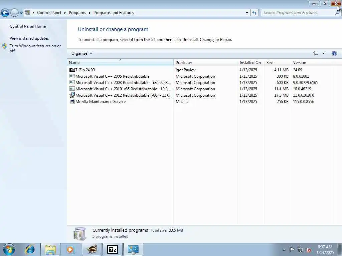Open Windows Explorer from the taskbar
Image resolution: width=342 pixels, height=256 pixels.
50,249
